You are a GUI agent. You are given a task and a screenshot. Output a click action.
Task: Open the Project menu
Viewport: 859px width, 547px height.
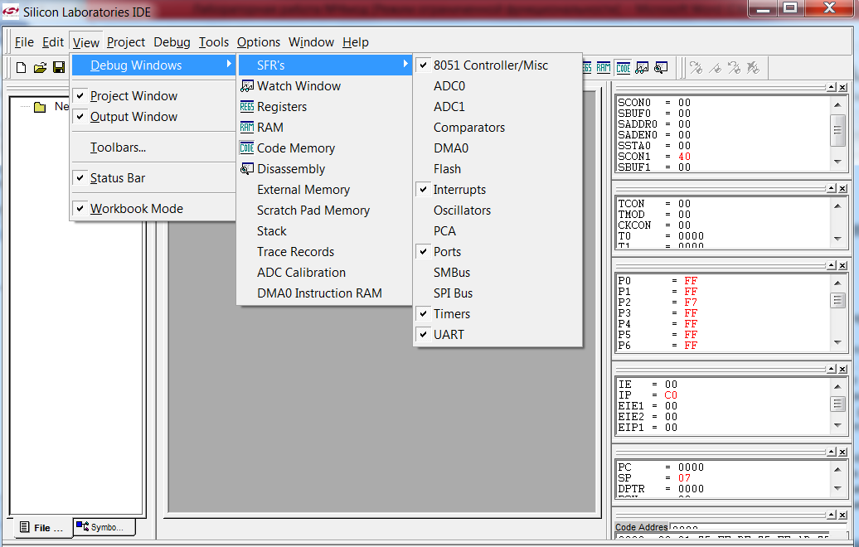(x=126, y=42)
